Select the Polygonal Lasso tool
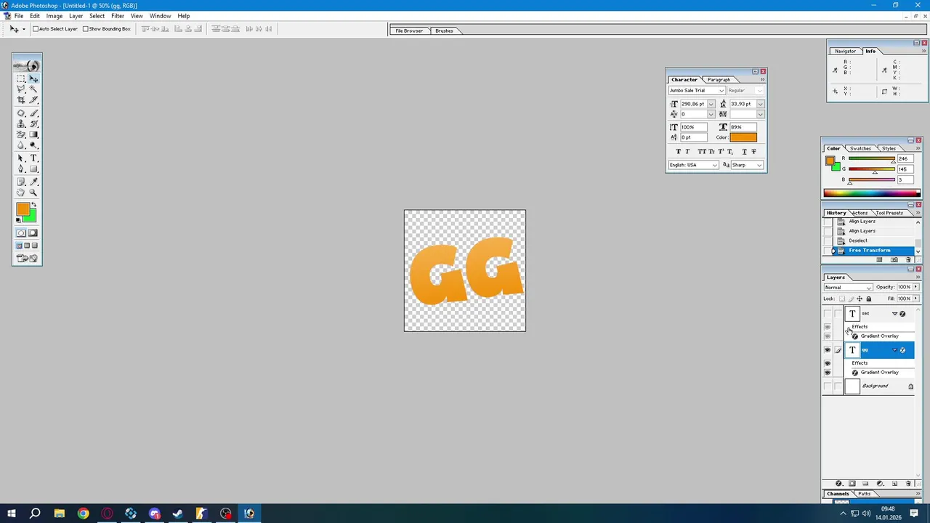930x523 pixels. point(20,89)
